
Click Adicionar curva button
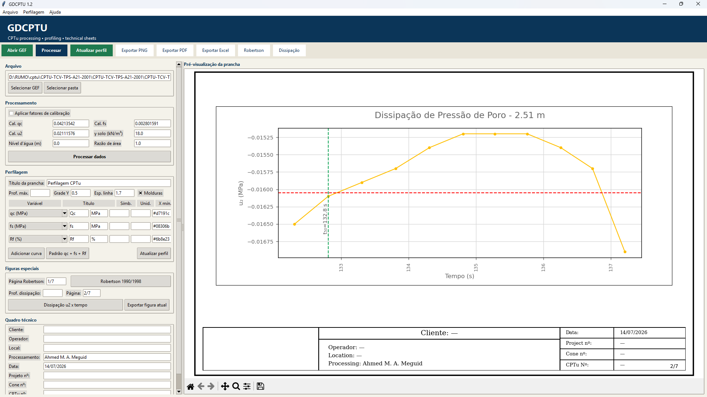coord(26,254)
